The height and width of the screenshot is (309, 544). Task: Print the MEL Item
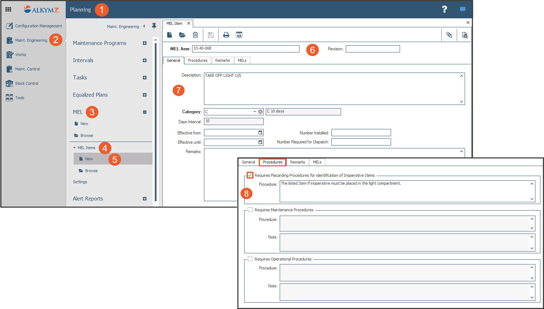[226, 35]
